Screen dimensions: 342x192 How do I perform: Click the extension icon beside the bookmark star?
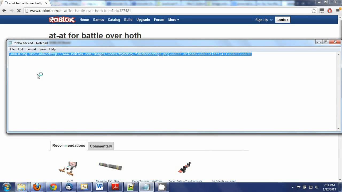click(322, 11)
